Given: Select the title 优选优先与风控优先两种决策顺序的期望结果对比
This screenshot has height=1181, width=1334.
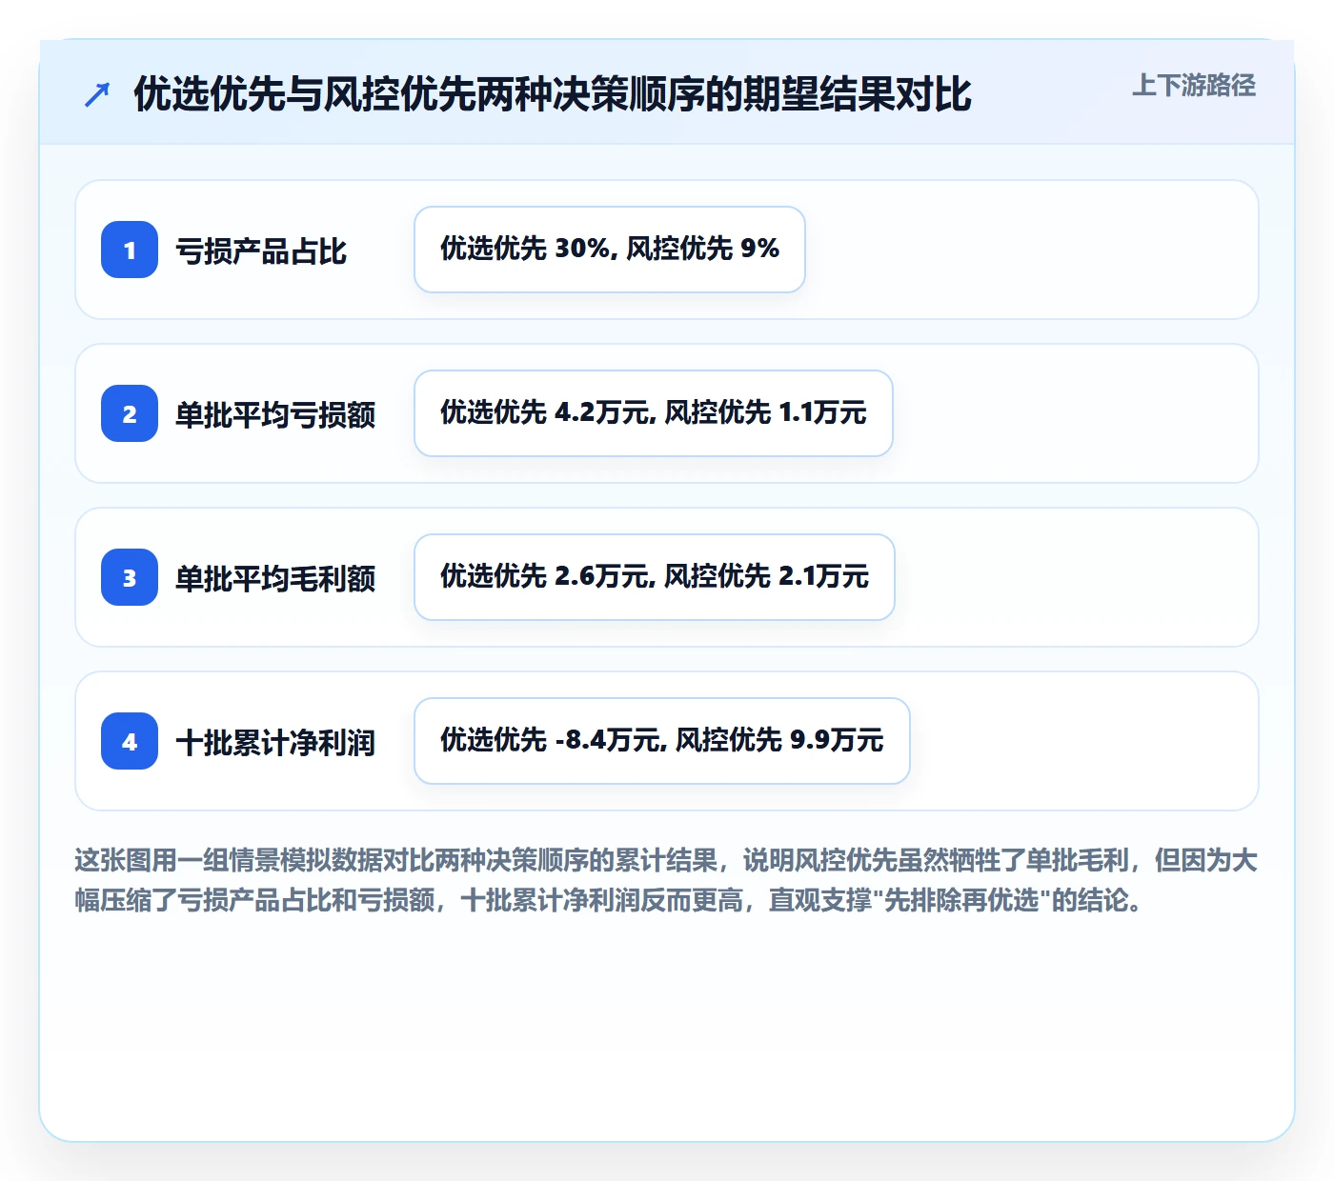Looking at the screenshot, I should pos(553,94).
